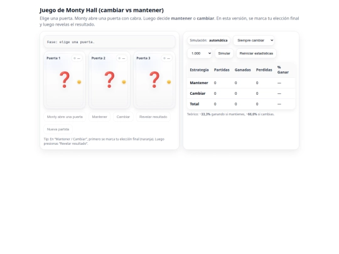The width and height of the screenshot is (339, 254).
Task: Click the question mark icon on Puerta 3
Action: coord(154,80)
